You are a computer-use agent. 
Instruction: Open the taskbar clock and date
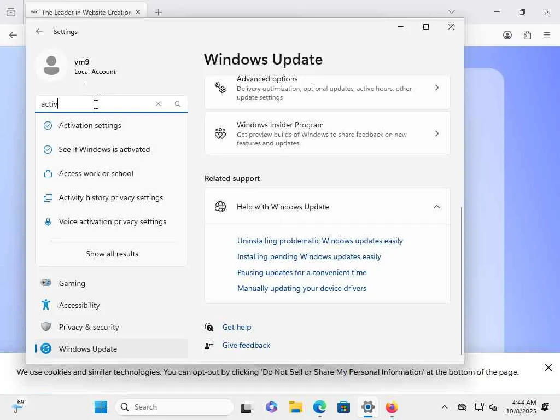(521, 407)
